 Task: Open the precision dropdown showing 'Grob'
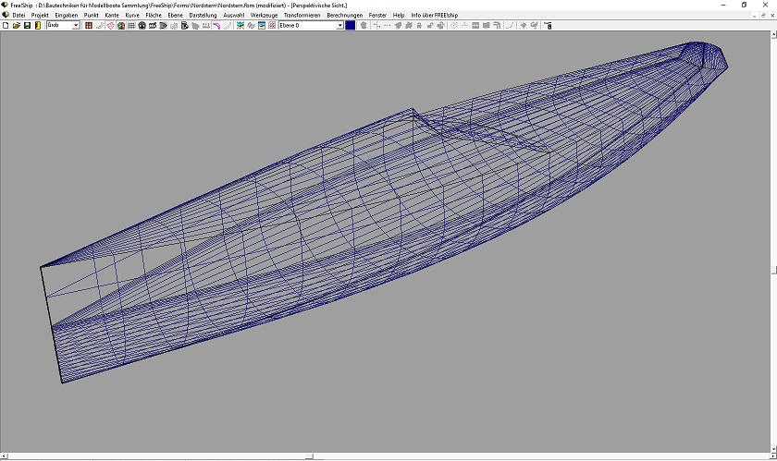76,26
